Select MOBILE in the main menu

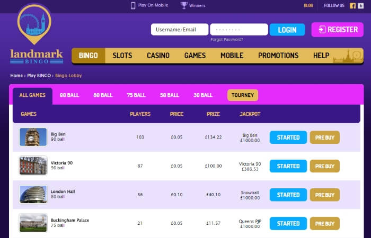[x=232, y=56]
